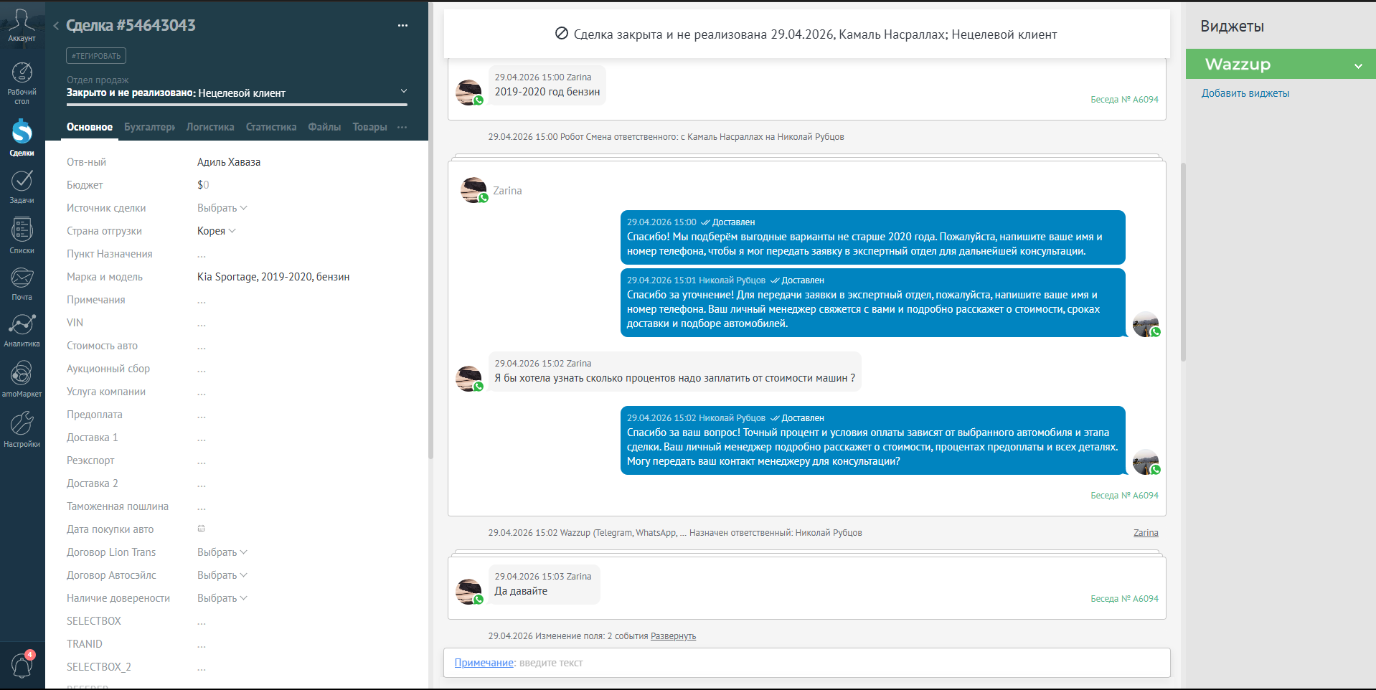Screen dimensions: 1376x690
Task: Switch to the Файлы tab
Action: [324, 127]
